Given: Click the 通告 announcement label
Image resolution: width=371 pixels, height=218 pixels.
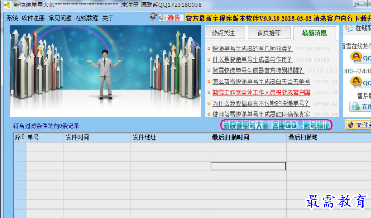Looking at the screenshot, I should [x=174, y=18].
